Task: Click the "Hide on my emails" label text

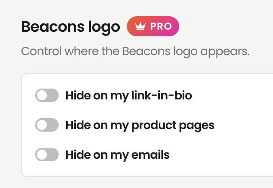Action: click(118, 155)
